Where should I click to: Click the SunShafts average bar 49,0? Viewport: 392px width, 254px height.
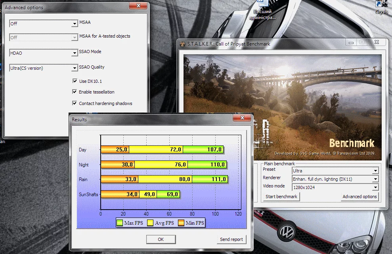pos(148,194)
